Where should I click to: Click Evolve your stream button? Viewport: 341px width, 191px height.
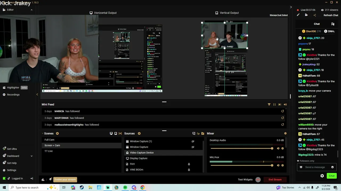[65, 180]
